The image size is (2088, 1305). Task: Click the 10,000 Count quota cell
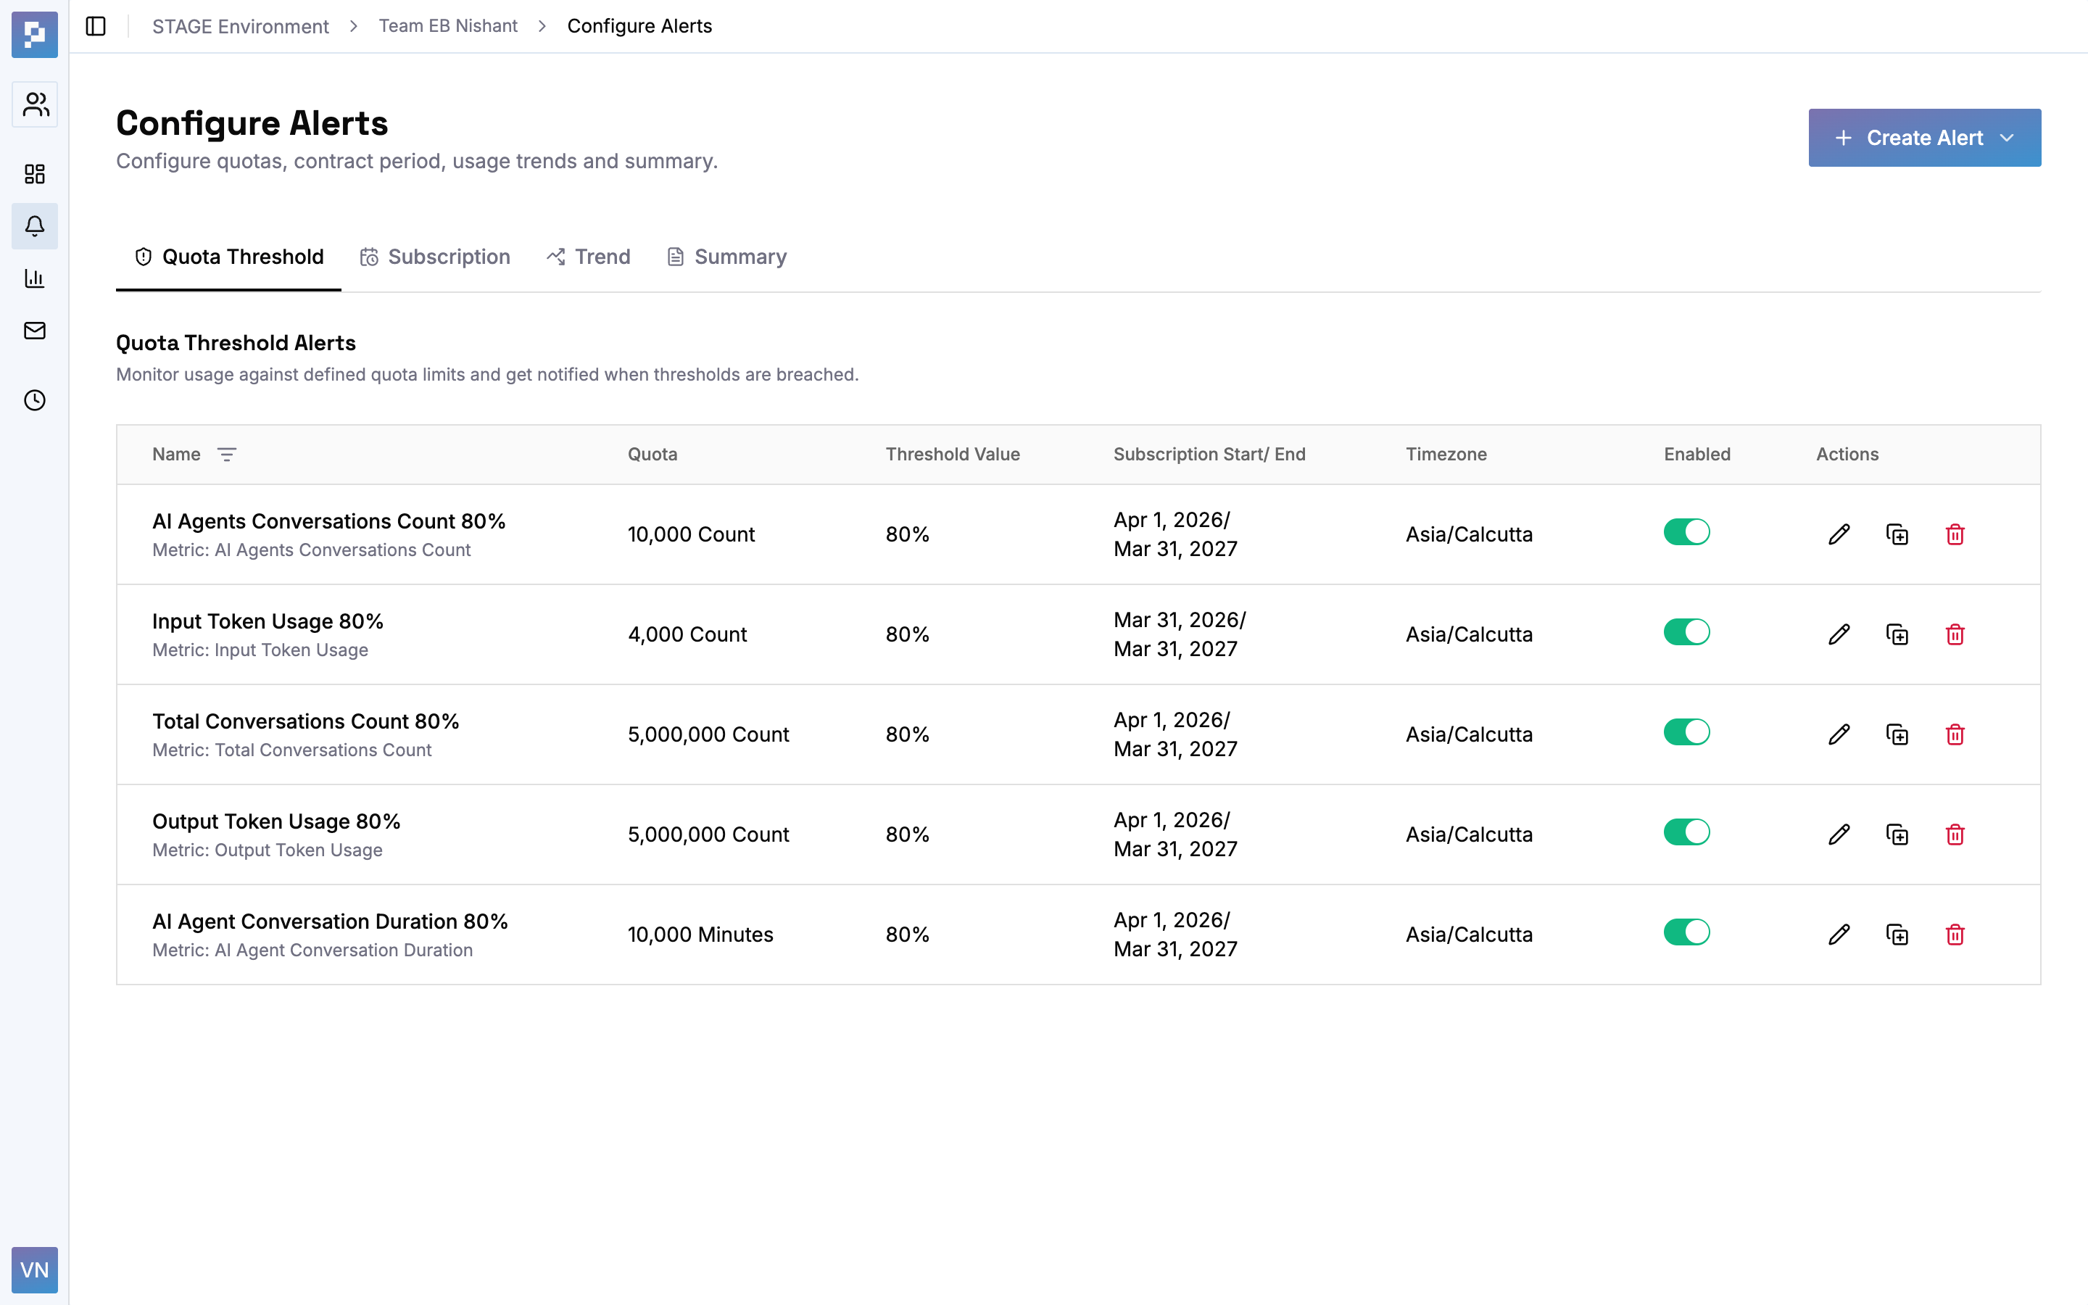coord(691,534)
